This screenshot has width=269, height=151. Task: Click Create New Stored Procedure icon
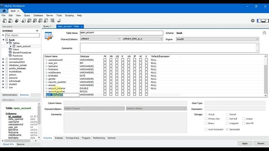40,21
